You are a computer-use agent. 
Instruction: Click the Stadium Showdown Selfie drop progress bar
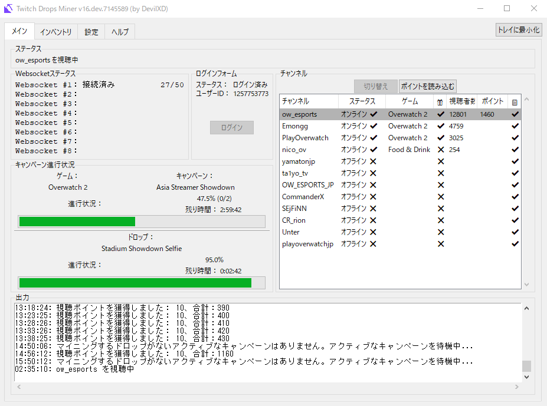[x=142, y=283]
